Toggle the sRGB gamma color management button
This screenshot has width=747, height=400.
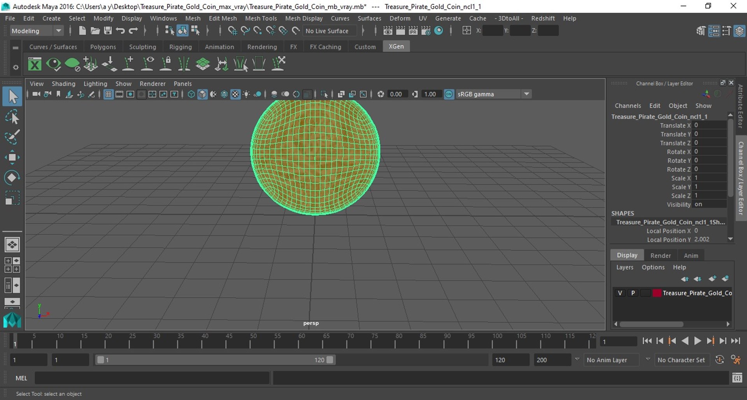[x=449, y=94]
